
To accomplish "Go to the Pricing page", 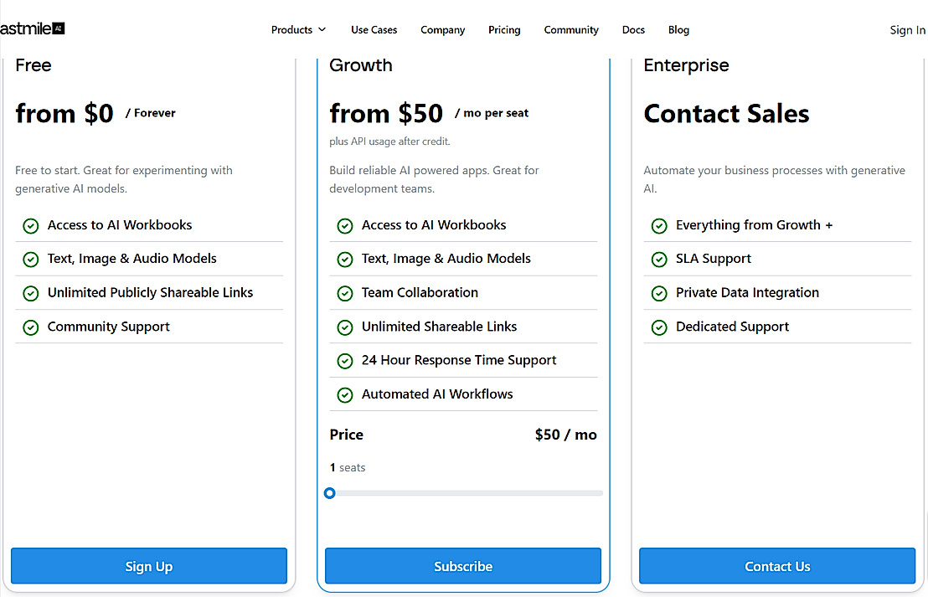I will [504, 30].
